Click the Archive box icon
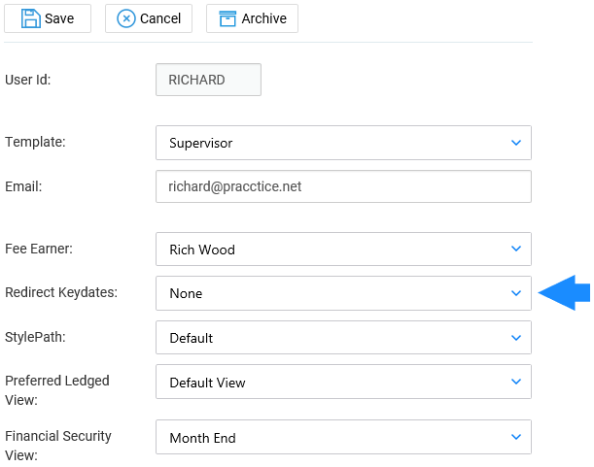 [x=227, y=18]
